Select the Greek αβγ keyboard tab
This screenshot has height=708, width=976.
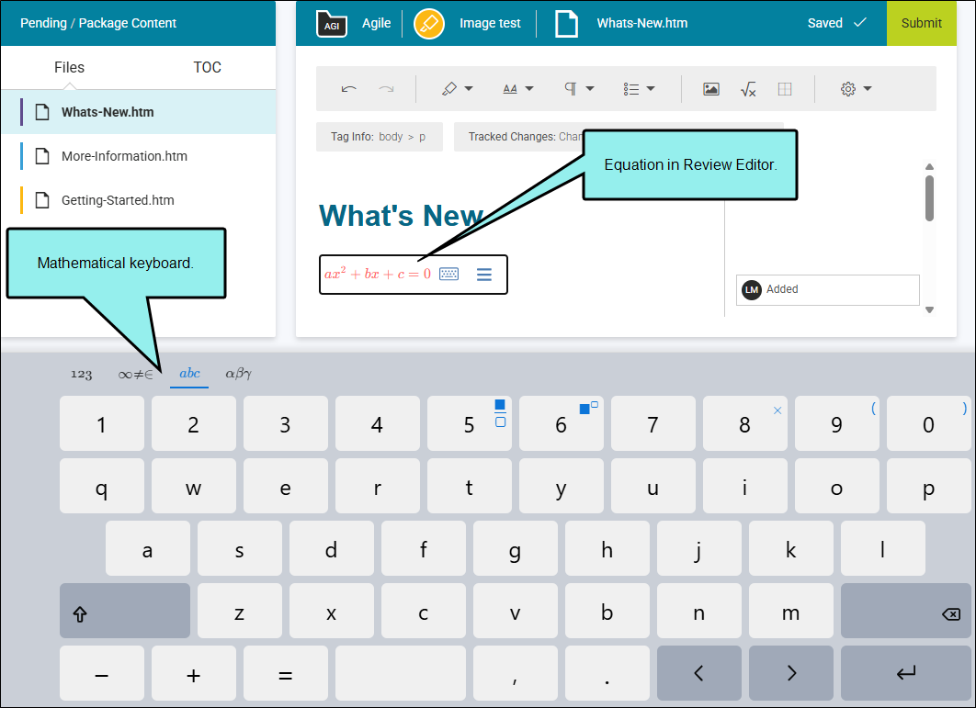pyautogui.click(x=238, y=374)
